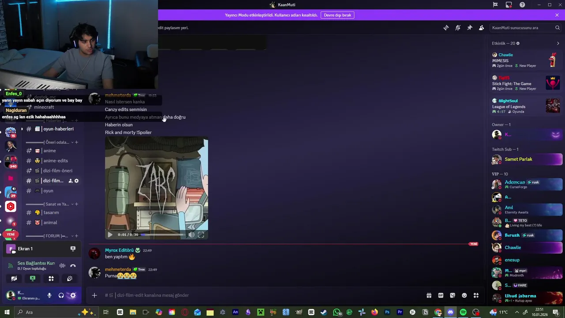Open the Discord inbox icon
Screen dimensions: 565x318
point(509,5)
